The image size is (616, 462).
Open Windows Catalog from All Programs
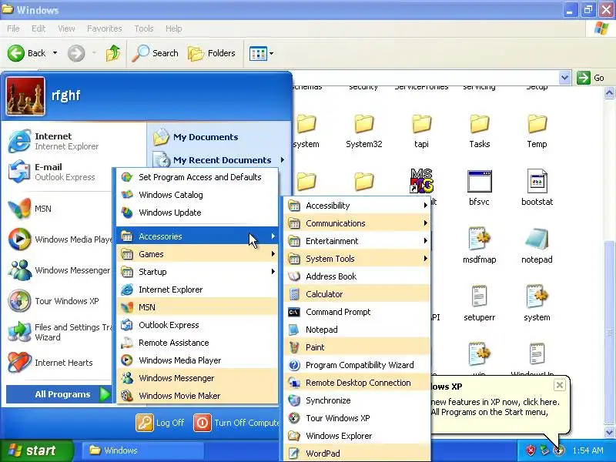tap(197, 195)
